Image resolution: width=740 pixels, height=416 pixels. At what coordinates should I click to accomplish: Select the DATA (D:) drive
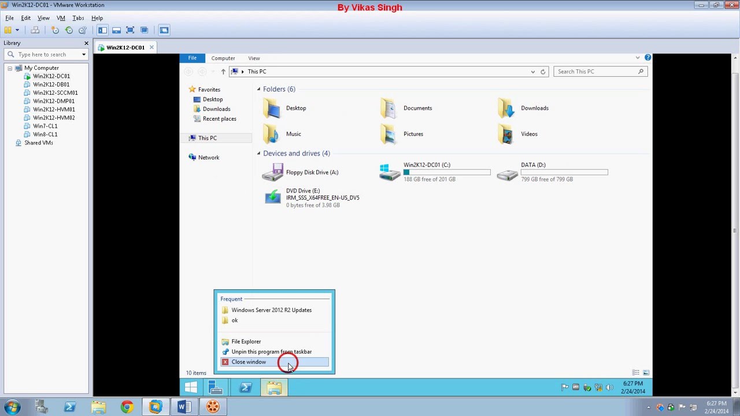(x=552, y=172)
